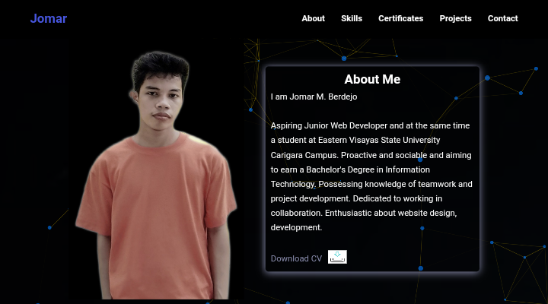Screen dimensions: 548x304
Task: Click the 'I am Jomar M. Berdejo' line
Action: point(314,97)
